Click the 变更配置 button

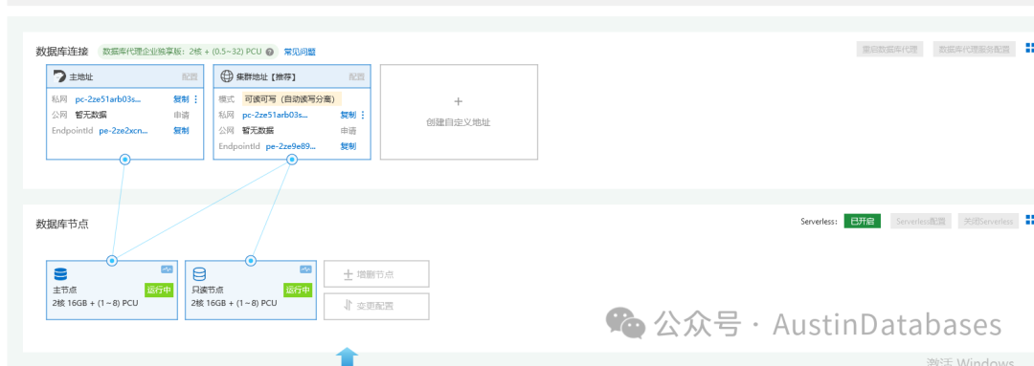click(x=376, y=306)
